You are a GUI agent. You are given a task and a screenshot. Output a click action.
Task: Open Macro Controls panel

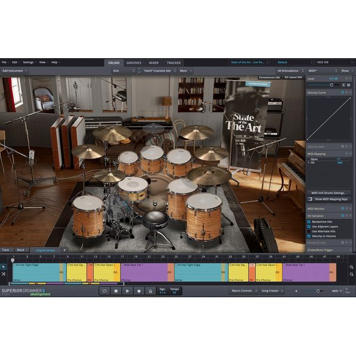(x=243, y=291)
